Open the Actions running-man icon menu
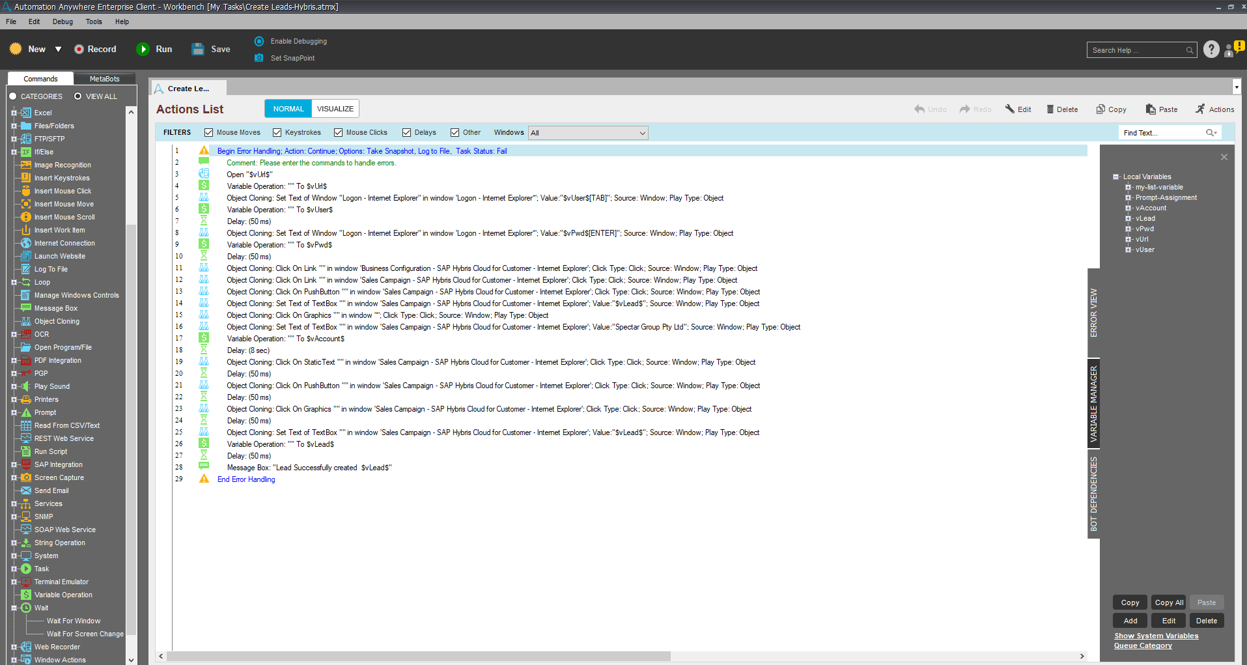1247x665 pixels. 1200,109
